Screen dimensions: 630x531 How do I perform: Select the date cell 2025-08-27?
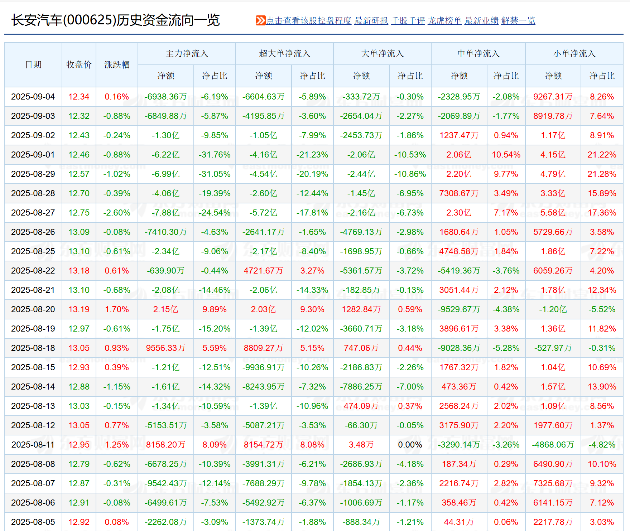33,213
